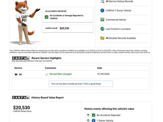Open the 34 Service History Records entry
Viewport: 163px width, 122px height.
pos(124,2)
